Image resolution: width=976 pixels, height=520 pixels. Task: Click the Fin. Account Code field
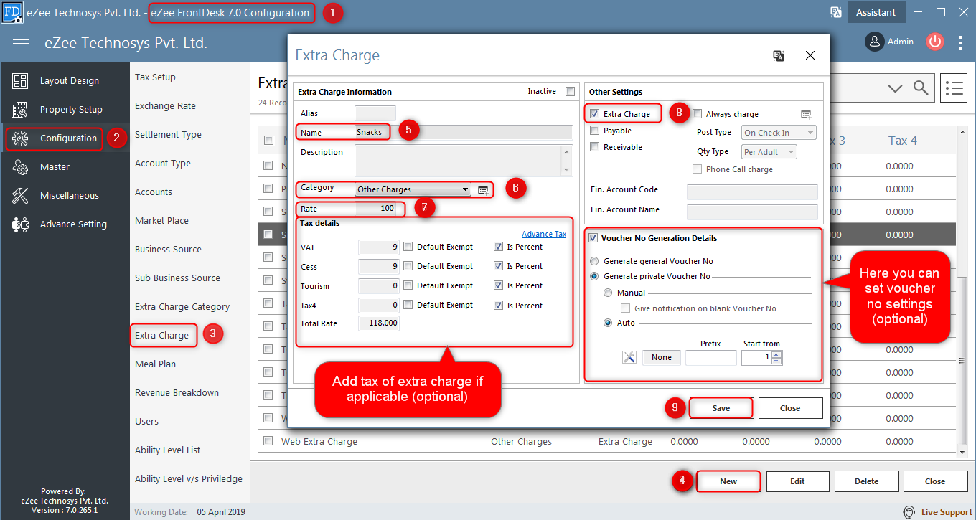[752, 192]
